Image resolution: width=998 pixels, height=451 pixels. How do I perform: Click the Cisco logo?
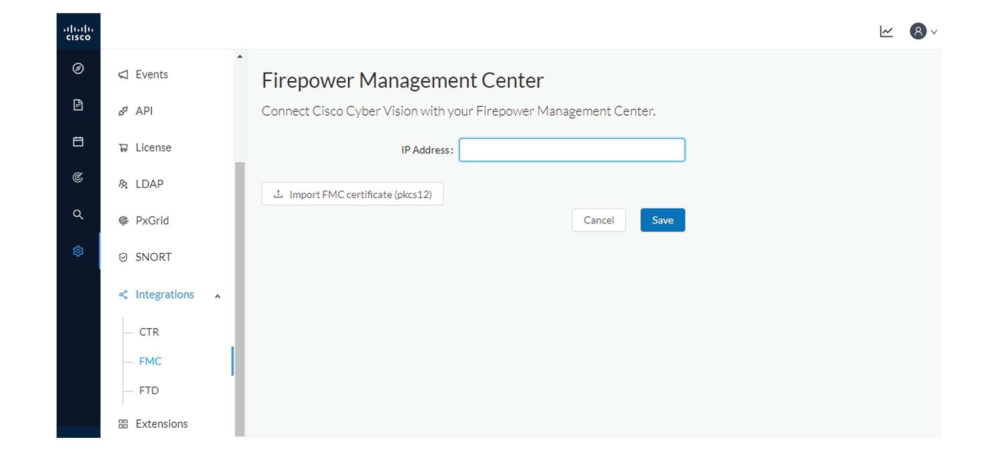point(78,31)
